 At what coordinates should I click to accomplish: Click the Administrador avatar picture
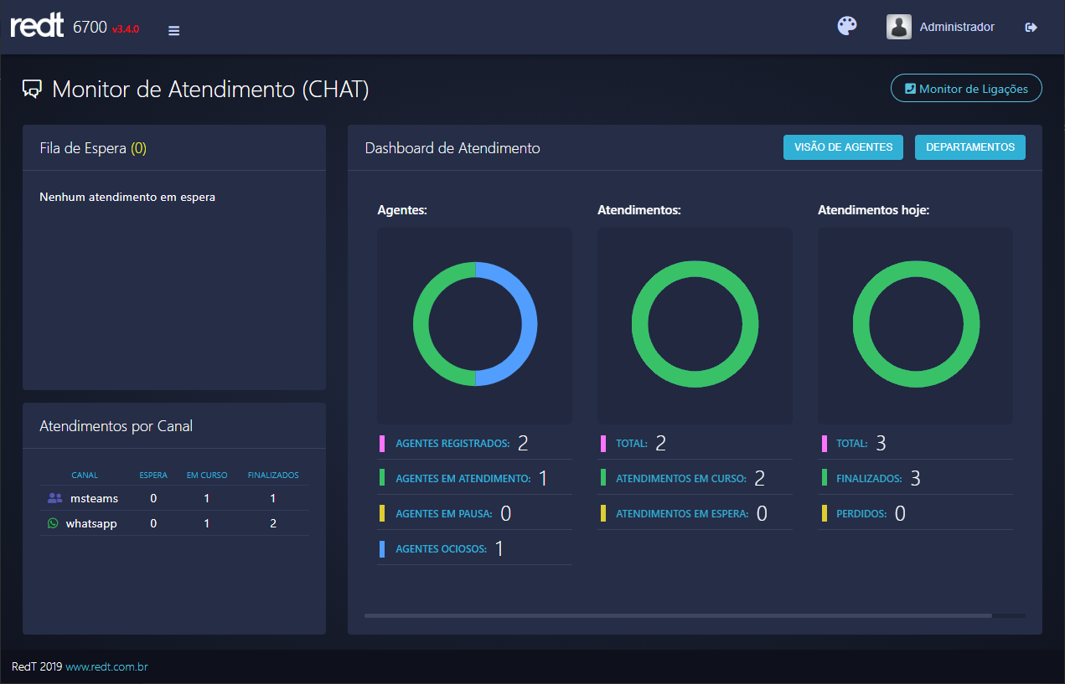coord(898,27)
